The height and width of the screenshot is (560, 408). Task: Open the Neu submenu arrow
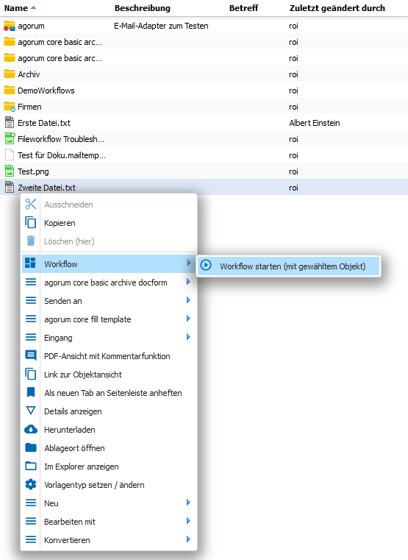point(189,502)
